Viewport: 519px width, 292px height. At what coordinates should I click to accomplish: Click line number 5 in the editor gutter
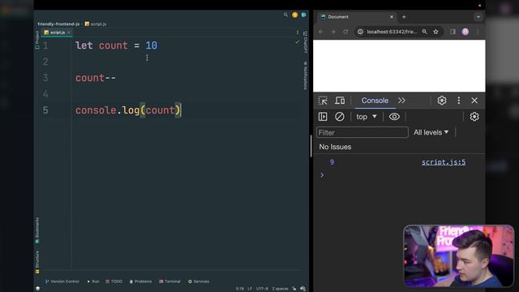[45, 110]
